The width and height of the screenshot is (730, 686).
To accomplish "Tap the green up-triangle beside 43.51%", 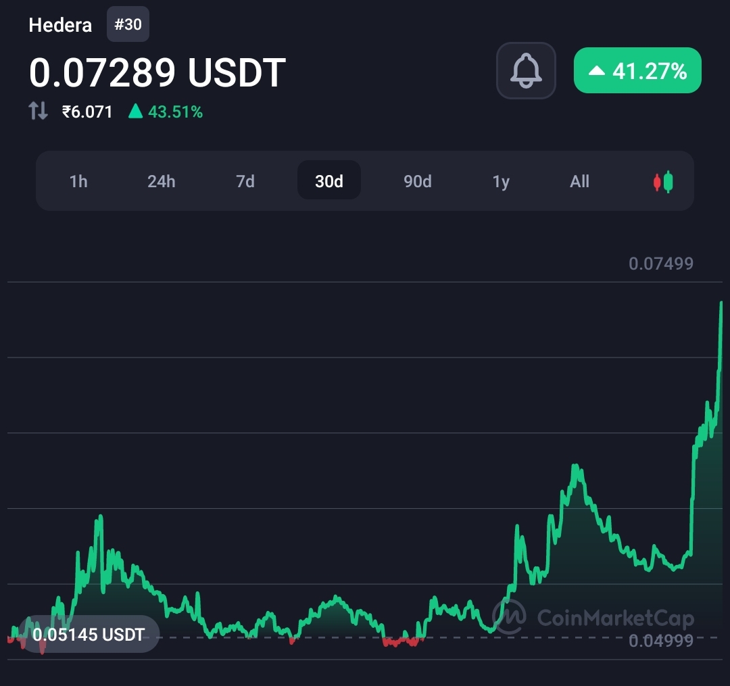I will (135, 111).
